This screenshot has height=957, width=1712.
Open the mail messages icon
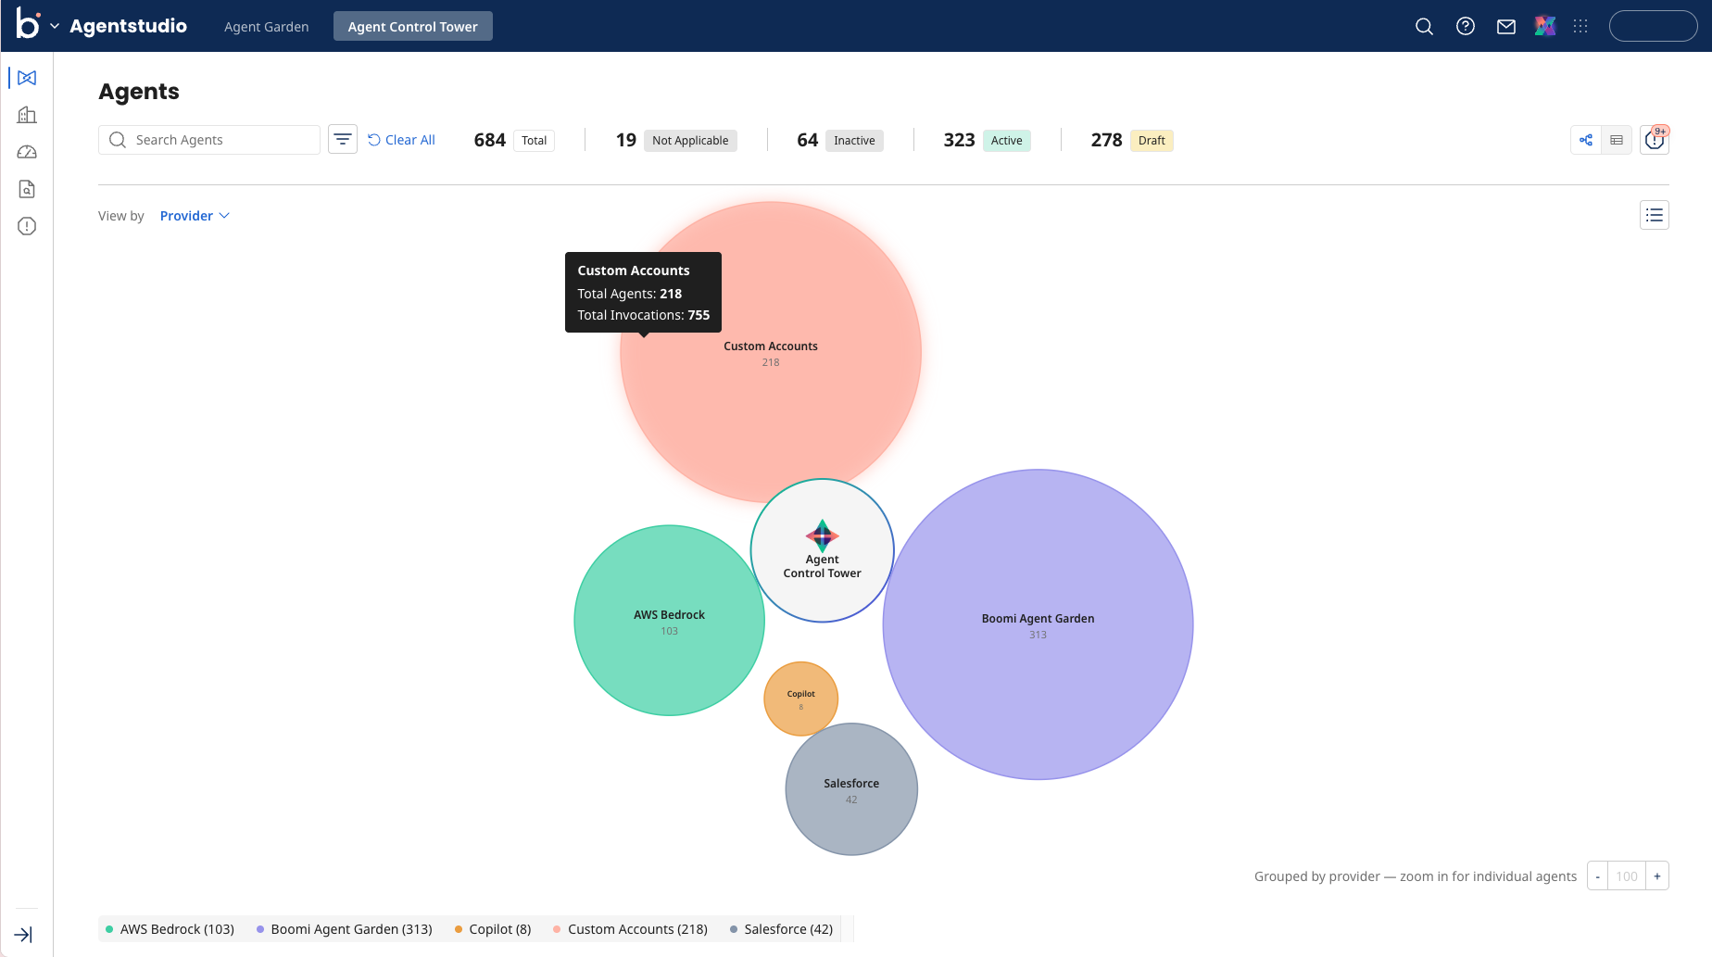coord(1506,26)
